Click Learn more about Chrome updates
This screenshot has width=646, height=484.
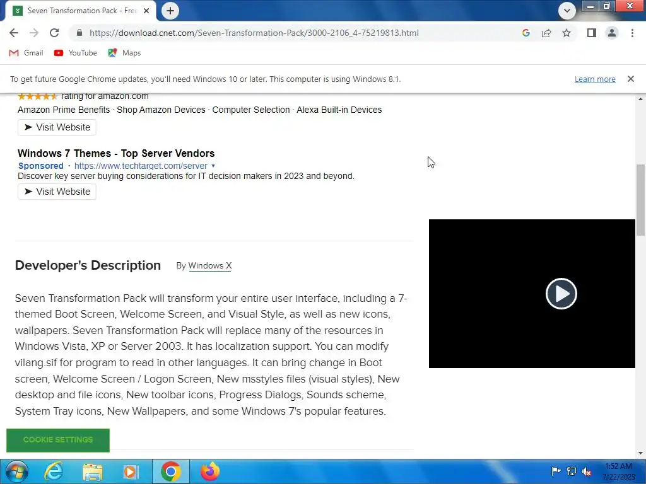[595, 79]
